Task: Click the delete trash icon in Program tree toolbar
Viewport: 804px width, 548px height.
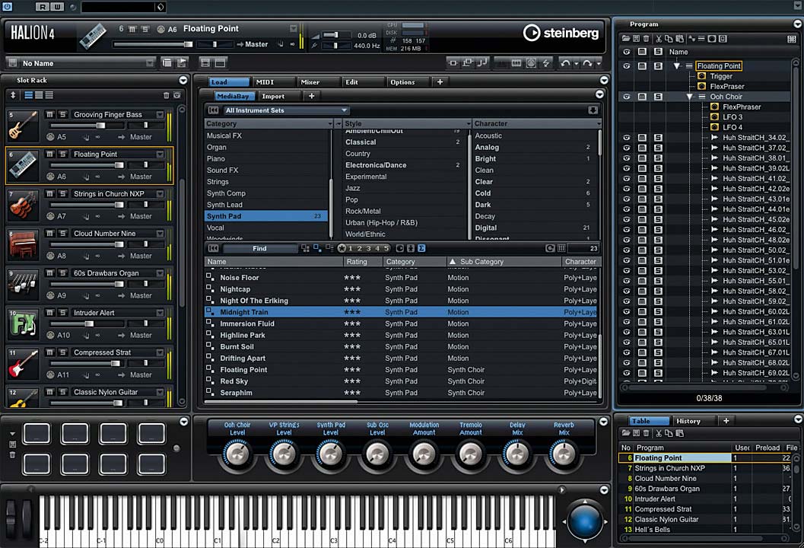Action: (646, 39)
